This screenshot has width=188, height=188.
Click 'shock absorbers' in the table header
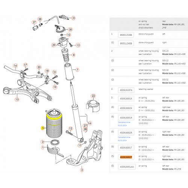click(146, 28)
